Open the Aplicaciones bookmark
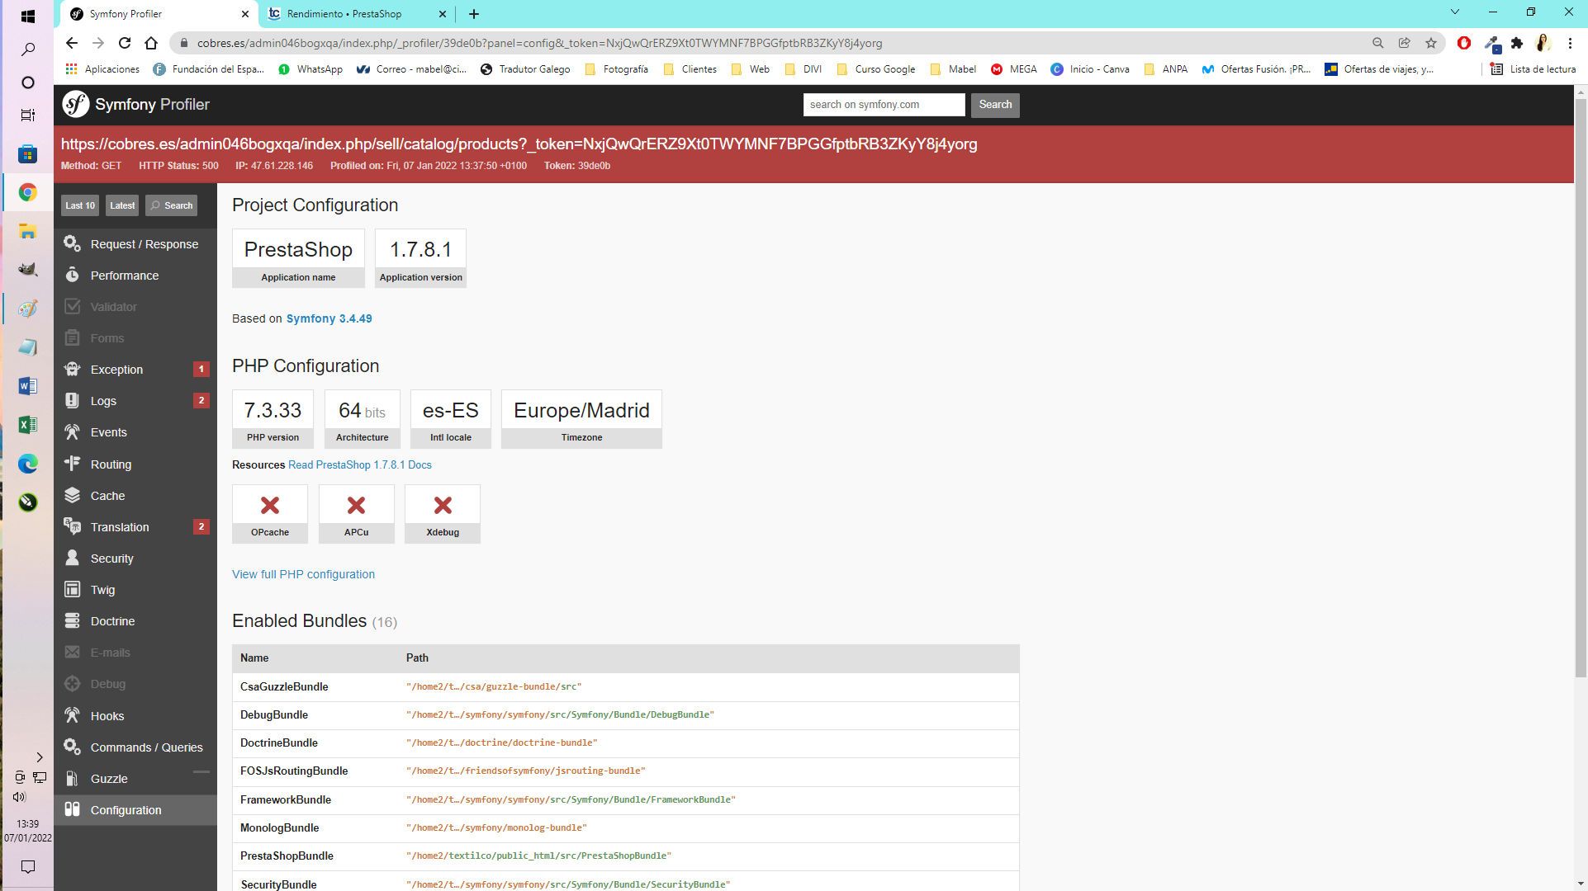Screen dimensions: 1588x891 [x=102, y=69]
